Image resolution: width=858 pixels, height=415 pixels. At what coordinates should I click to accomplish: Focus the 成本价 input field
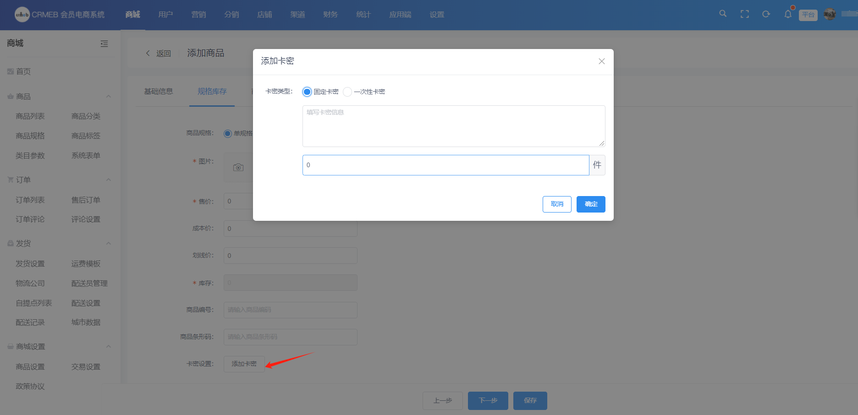coord(291,229)
